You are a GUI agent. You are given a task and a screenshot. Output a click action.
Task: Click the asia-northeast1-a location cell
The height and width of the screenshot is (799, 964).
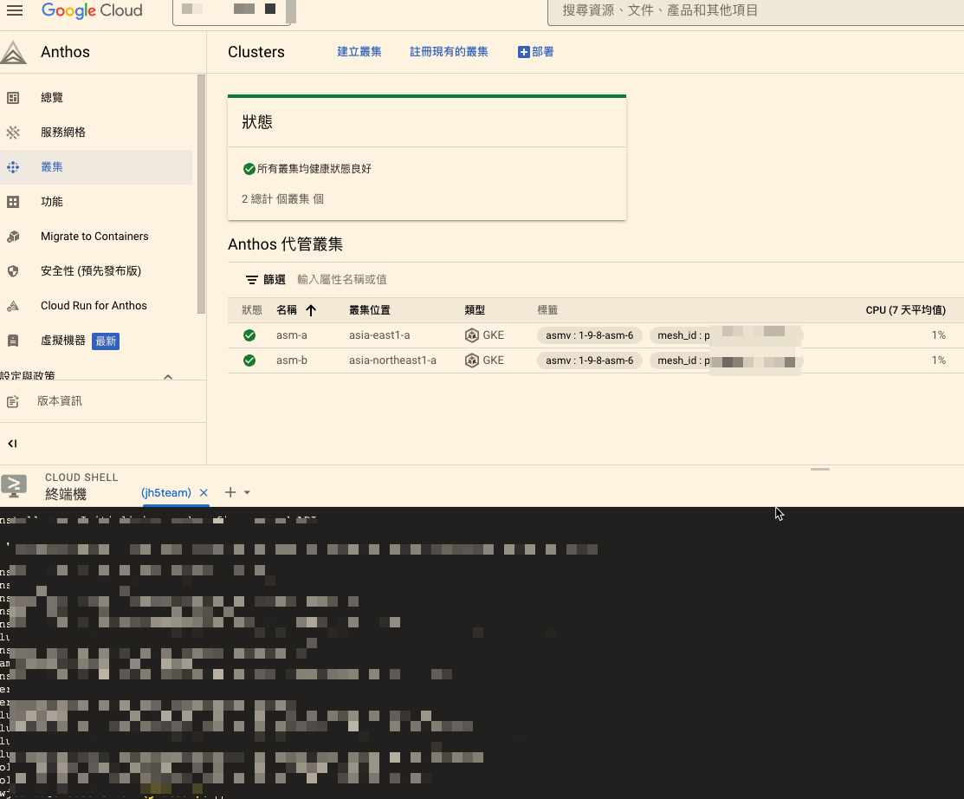393,361
